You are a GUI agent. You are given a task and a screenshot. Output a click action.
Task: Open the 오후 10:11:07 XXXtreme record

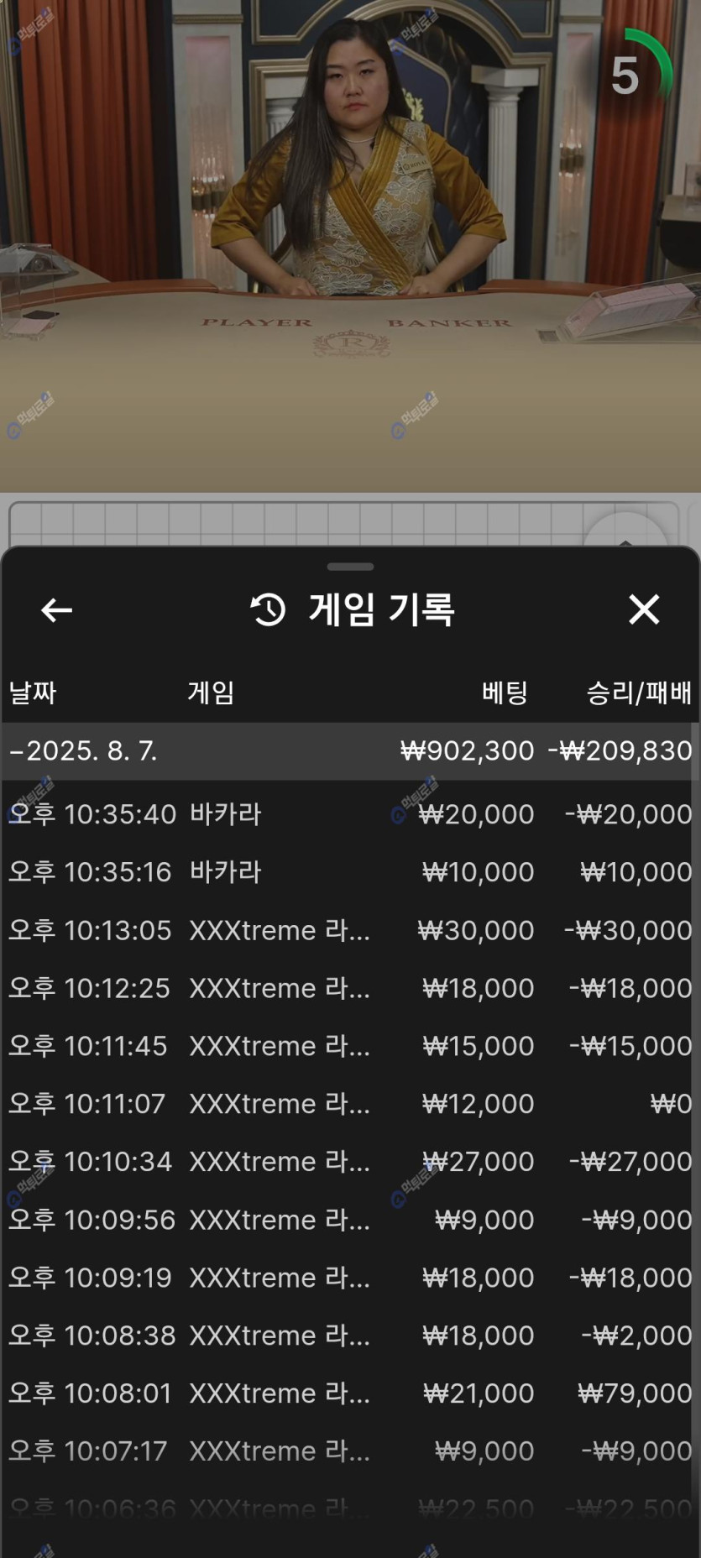[350, 1103]
